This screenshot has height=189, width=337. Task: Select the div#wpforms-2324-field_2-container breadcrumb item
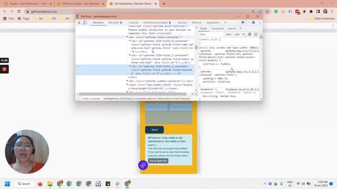147,99
